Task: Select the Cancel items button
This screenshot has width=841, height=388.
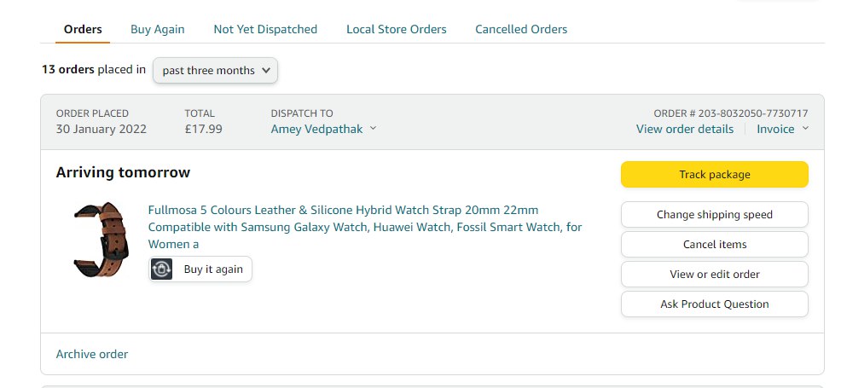Action: (x=714, y=244)
